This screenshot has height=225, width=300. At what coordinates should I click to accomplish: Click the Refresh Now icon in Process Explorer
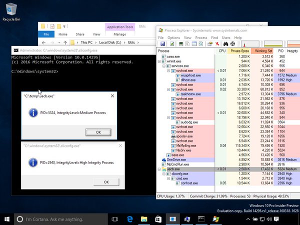click(172, 44)
